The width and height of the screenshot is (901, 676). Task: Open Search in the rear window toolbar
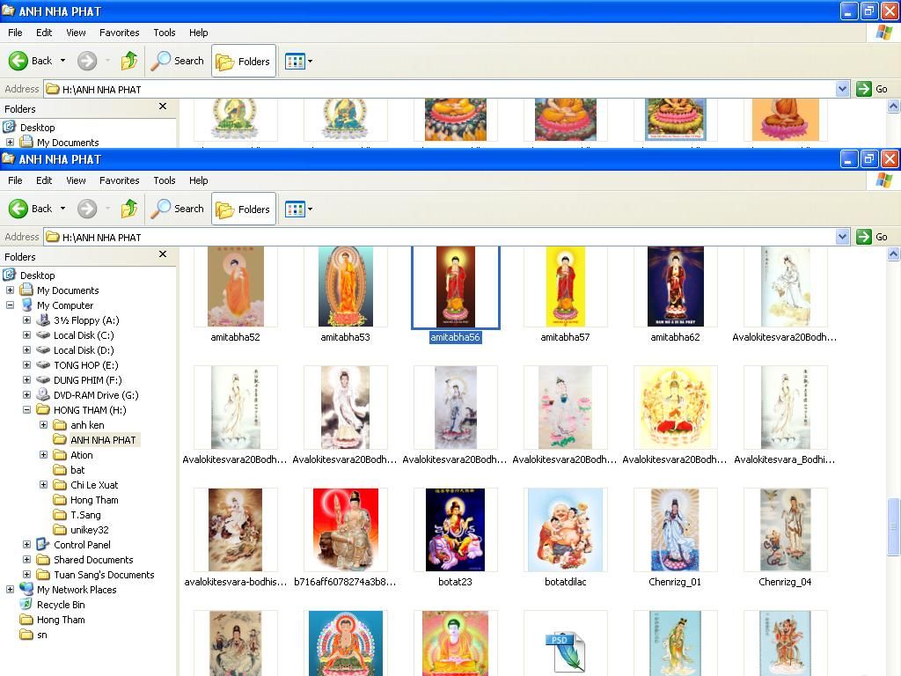(178, 61)
